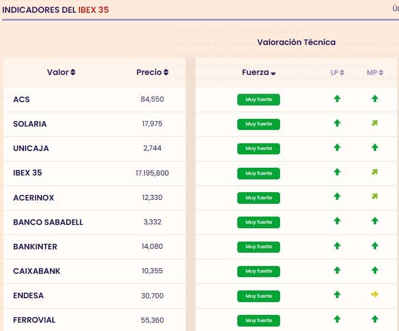399x331 pixels.
Task: Click ENDESA medium-term yellow sideways arrow
Action: click(x=375, y=294)
